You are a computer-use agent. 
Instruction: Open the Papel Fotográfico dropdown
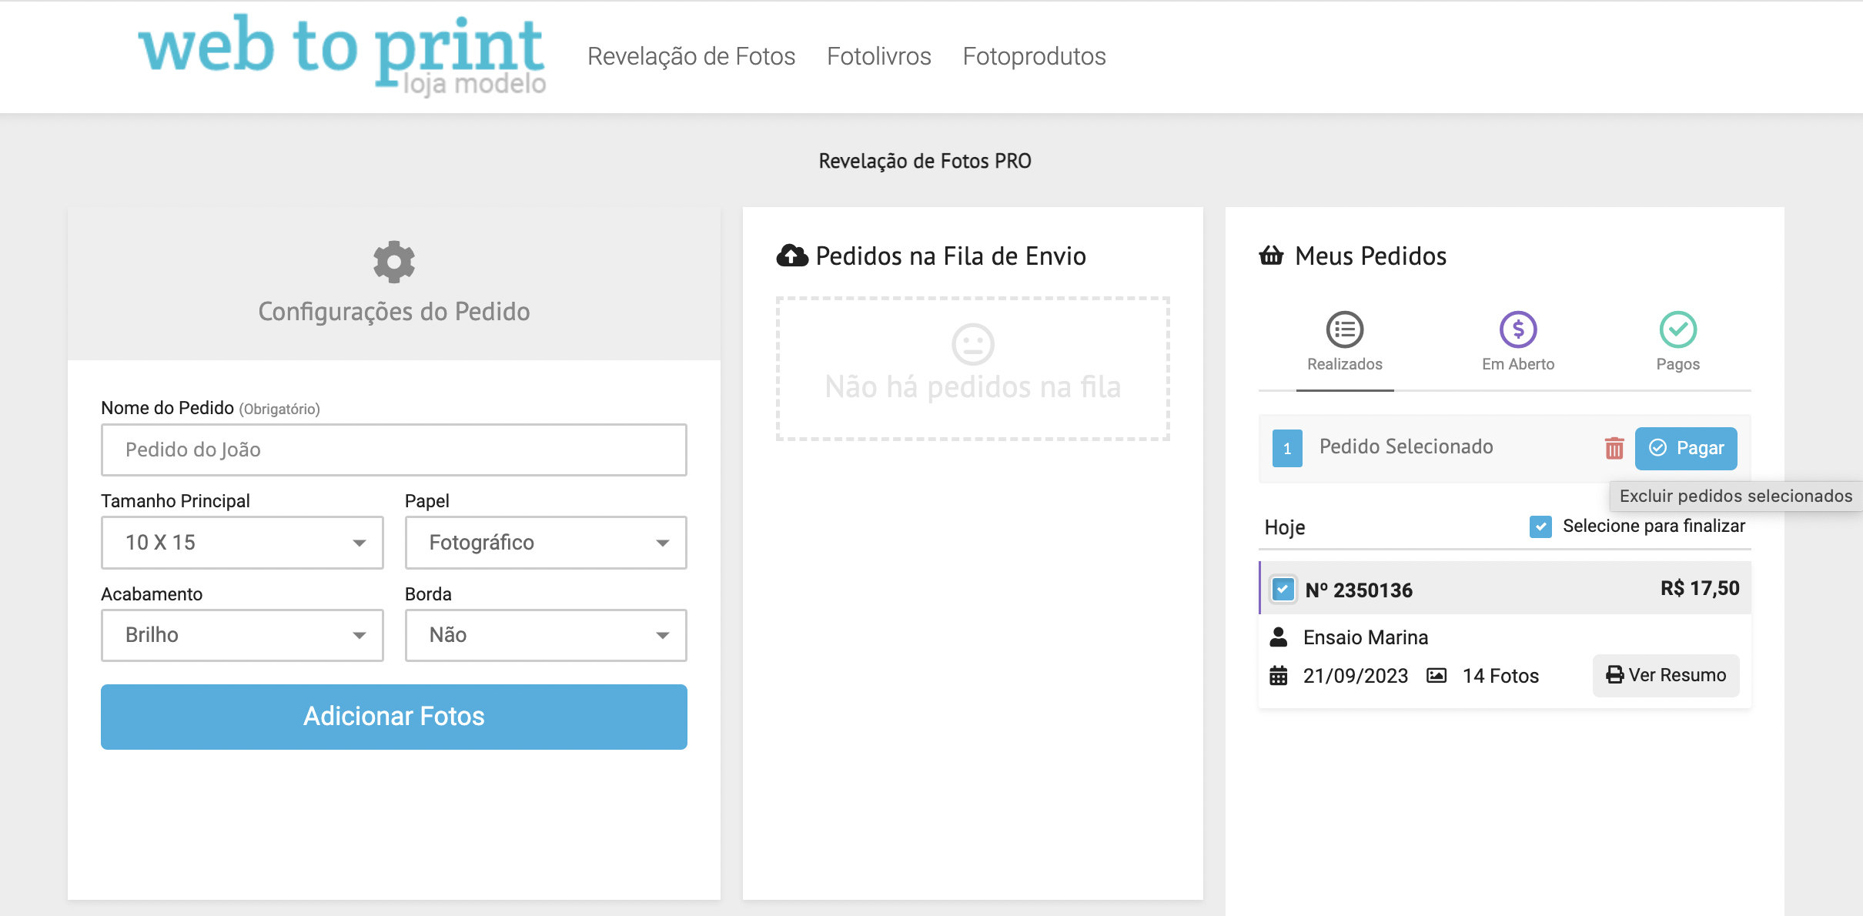coord(545,543)
